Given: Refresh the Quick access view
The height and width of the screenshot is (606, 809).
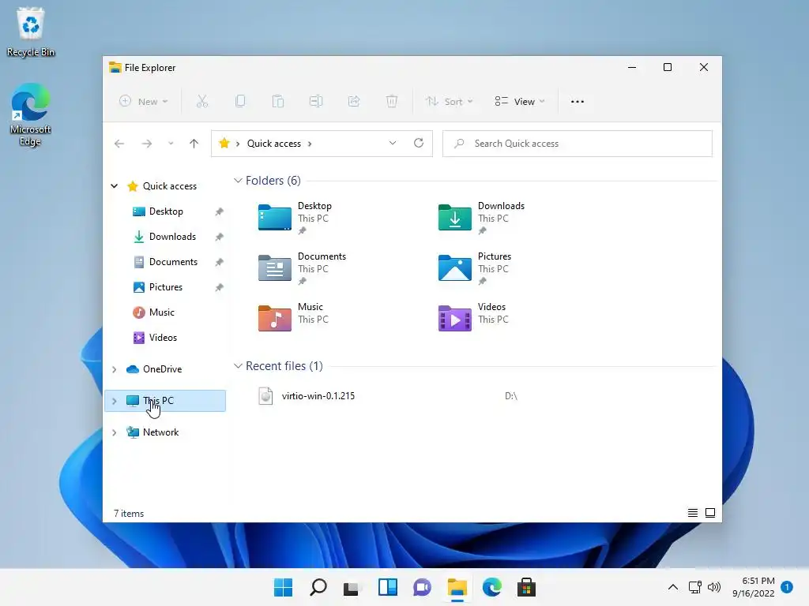Looking at the screenshot, I should pyautogui.click(x=419, y=143).
